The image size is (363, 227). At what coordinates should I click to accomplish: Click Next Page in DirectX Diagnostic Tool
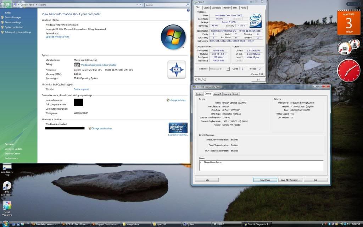(x=265, y=180)
